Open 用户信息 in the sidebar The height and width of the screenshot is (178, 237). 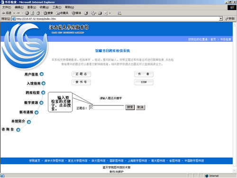pyautogui.click(x=31, y=75)
